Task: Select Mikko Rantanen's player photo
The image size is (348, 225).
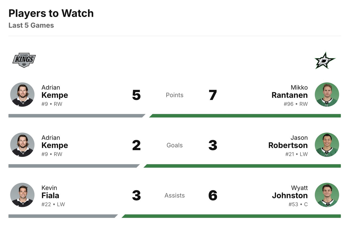Action: click(x=327, y=95)
